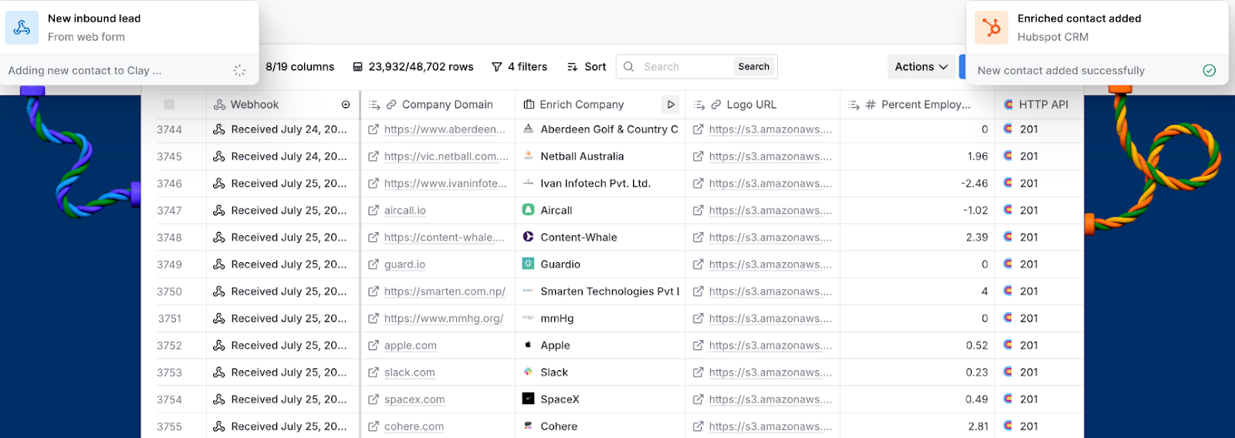The image size is (1235, 438).
Task: Click the Cohere logo icon
Action: tap(528, 426)
